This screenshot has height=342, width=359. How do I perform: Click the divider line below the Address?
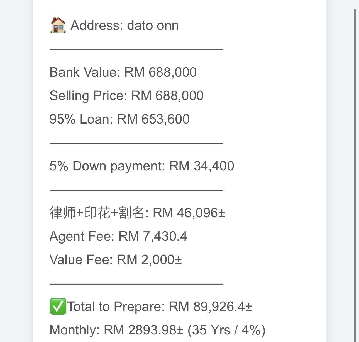tap(136, 50)
